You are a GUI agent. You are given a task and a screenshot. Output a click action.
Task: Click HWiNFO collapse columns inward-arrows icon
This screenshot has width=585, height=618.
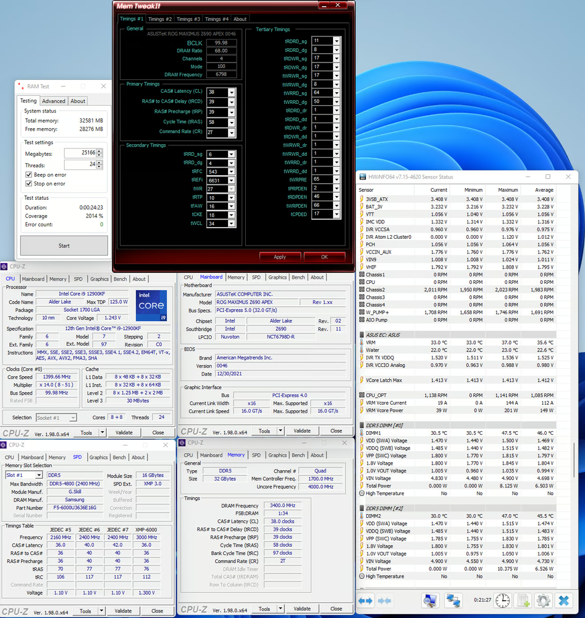coord(384,601)
